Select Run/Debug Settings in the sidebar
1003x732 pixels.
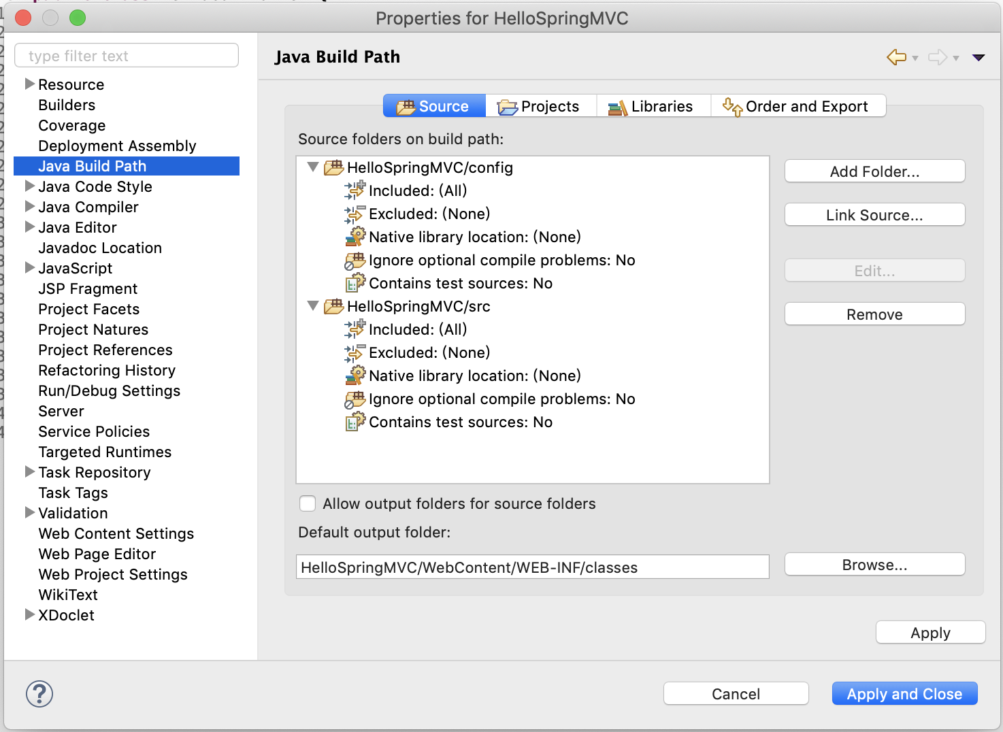click(110, 390)
